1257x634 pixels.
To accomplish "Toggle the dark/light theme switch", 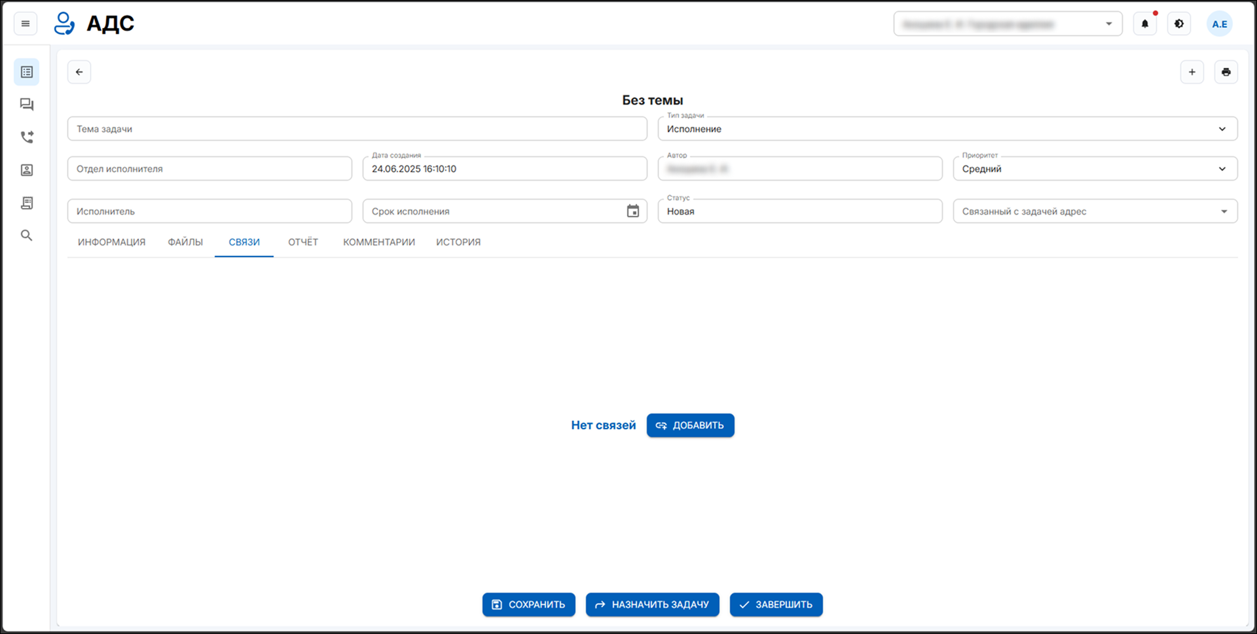I will 1179,24.
